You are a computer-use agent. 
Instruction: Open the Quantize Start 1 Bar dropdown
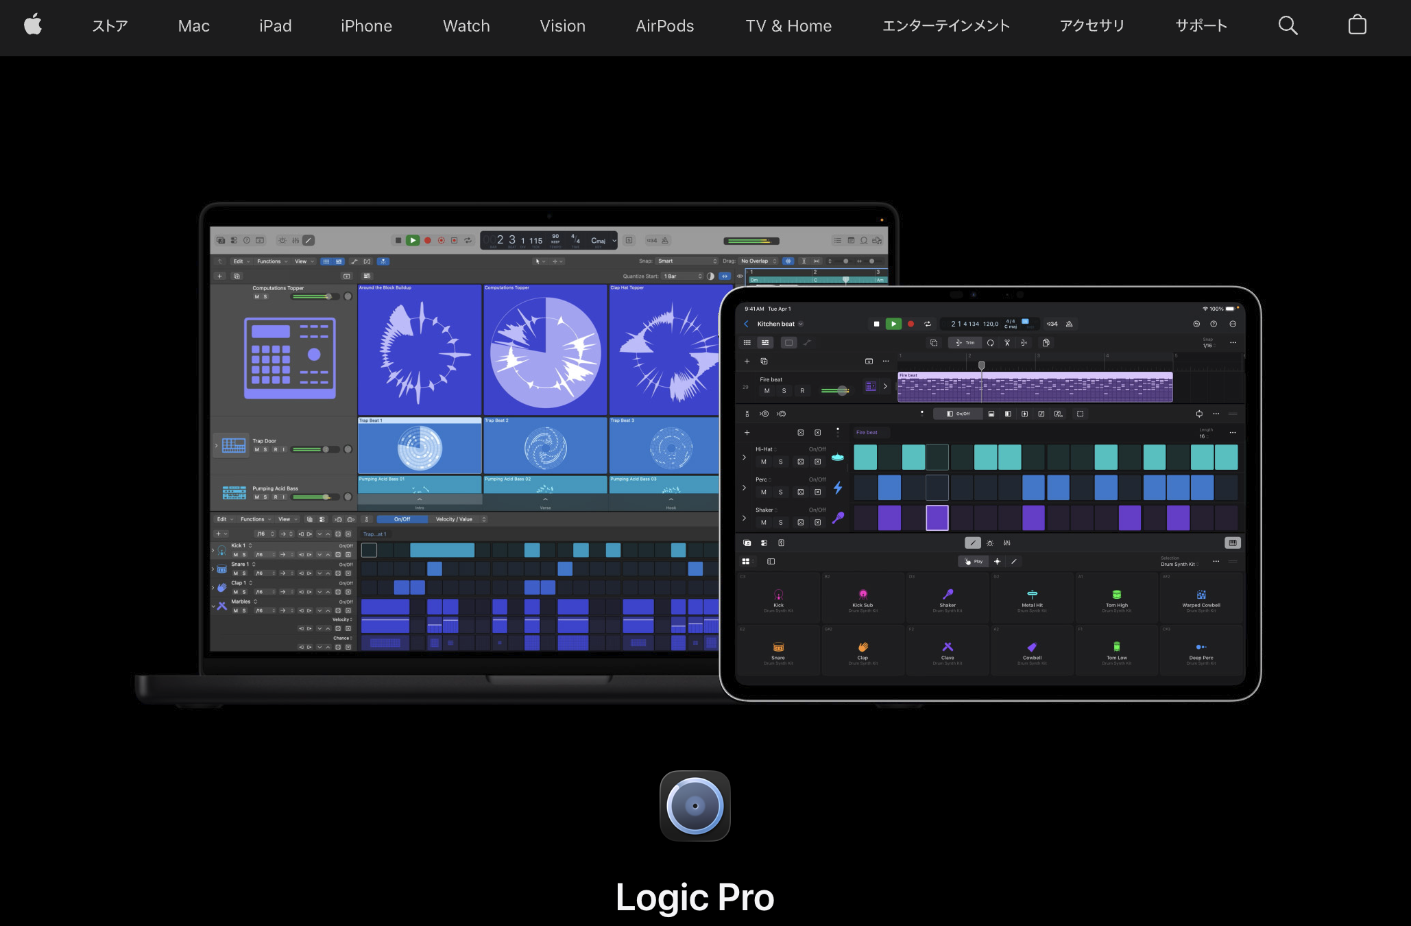point(683,276)
